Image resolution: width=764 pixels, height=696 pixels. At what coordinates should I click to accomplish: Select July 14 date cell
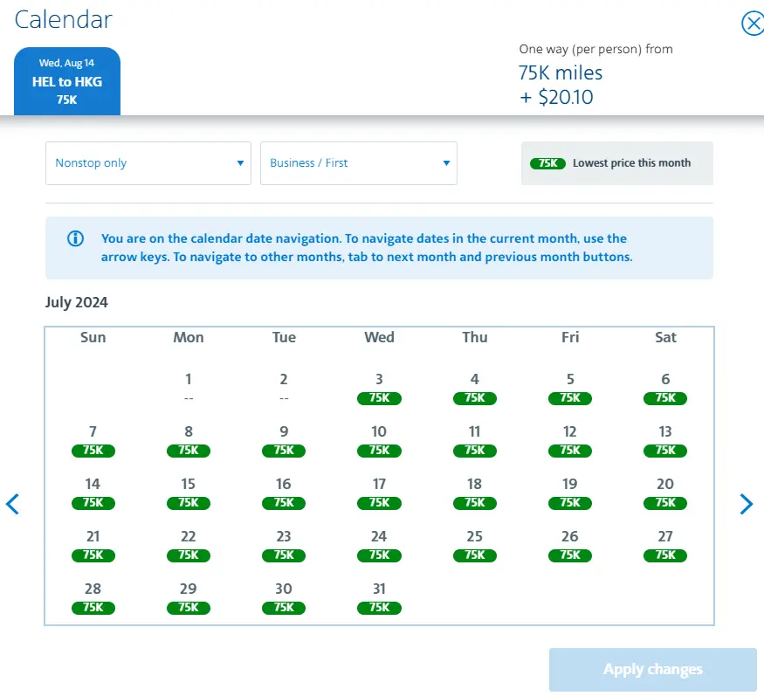click(x=93, y=493)
